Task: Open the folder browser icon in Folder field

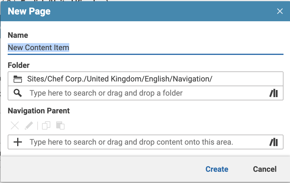Action: click(17, 79)
